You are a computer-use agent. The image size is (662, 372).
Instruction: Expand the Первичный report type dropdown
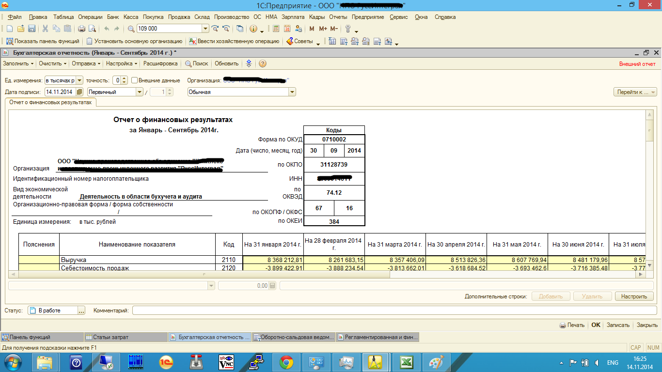pos(140,92)
